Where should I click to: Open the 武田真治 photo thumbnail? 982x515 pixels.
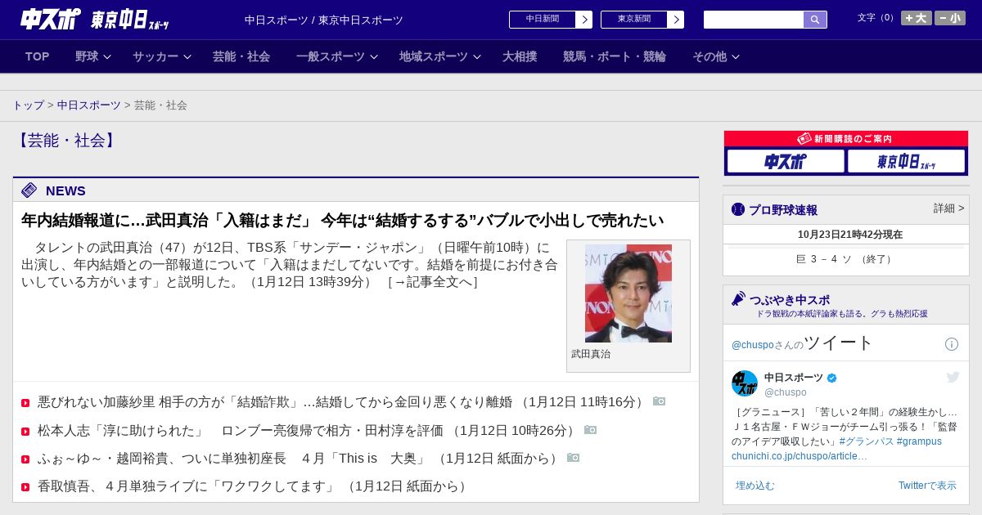[x=628, y=293]
